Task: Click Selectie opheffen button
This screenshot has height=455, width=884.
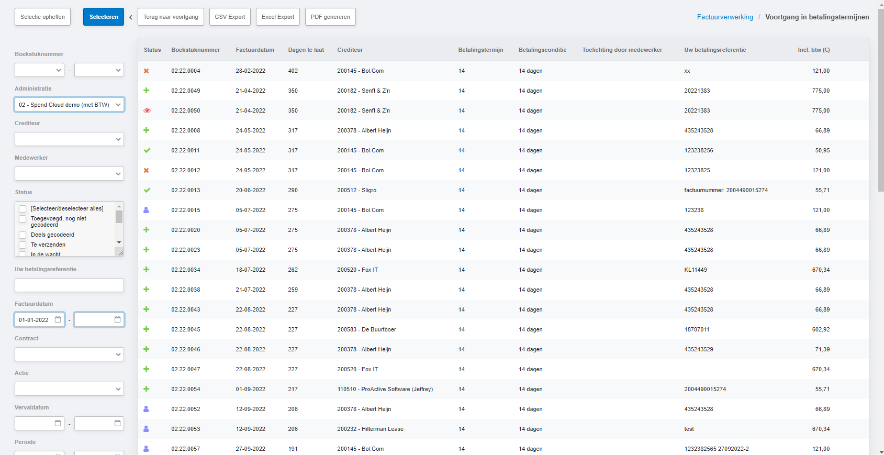Action: point(42,17)
